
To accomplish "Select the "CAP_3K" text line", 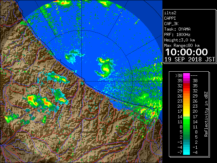I will (171, 24).
